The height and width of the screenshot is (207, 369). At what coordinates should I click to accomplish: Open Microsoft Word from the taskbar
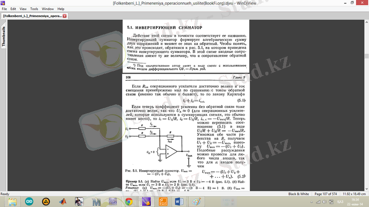[179, 201]
